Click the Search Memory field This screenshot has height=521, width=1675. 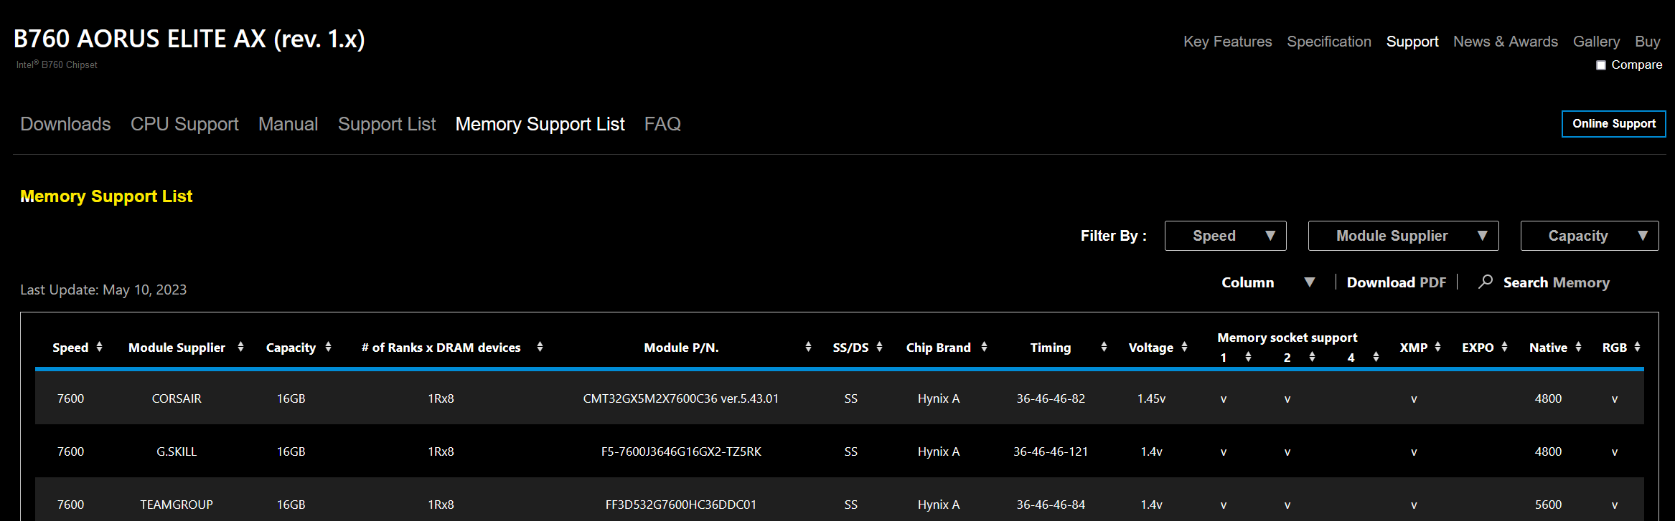(x=1556, y=282)
